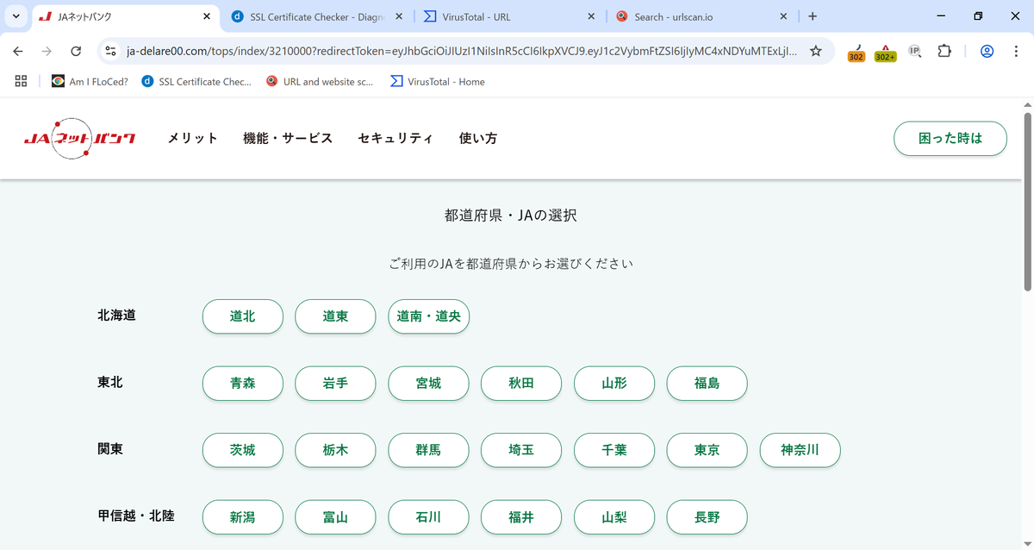1034x550 pixels.
Task: Bookmark this page with the star icon
Action: click(x=815, y=51)
